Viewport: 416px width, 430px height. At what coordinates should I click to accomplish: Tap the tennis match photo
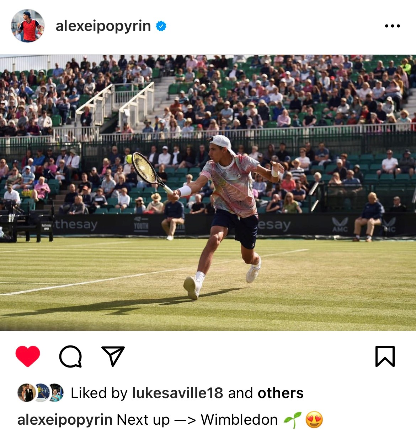(x=208, y=192)
